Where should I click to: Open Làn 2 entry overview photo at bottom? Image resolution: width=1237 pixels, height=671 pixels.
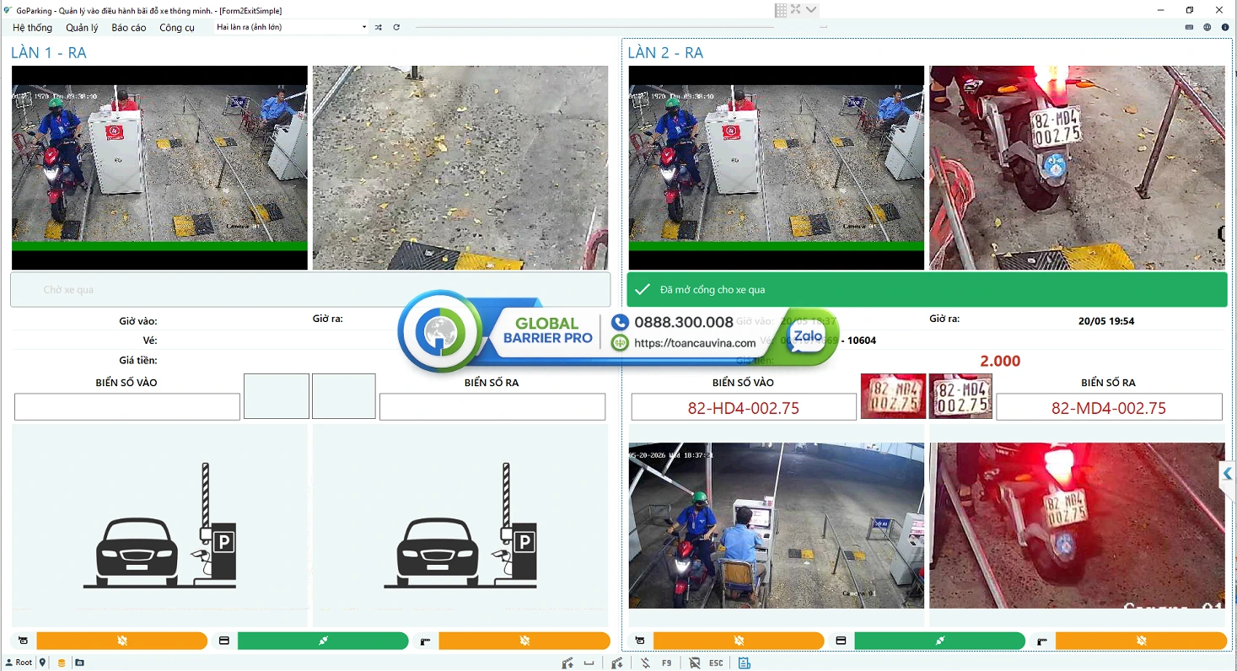pos(777,525)
